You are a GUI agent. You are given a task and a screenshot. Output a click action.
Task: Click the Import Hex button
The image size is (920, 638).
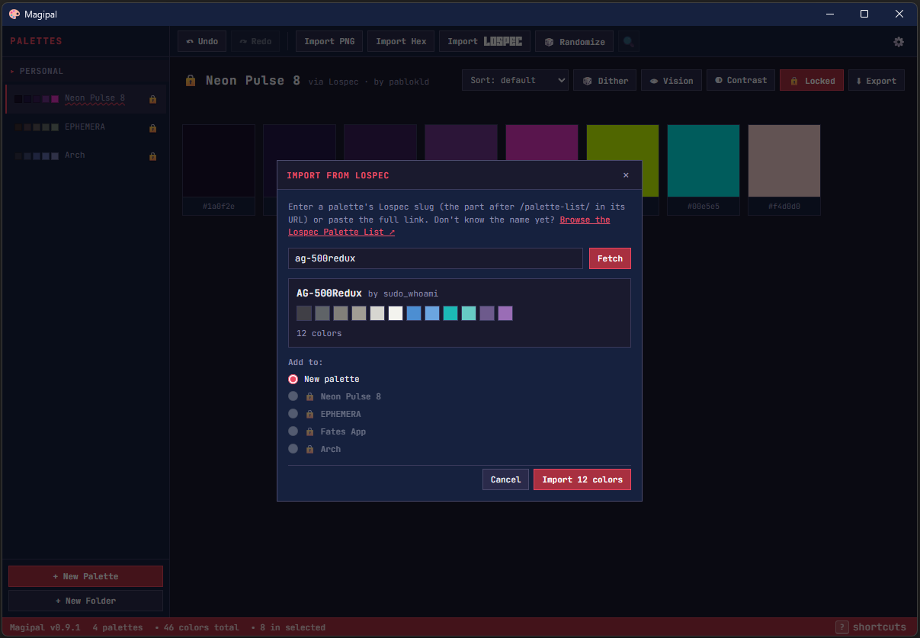pos(401,41)
